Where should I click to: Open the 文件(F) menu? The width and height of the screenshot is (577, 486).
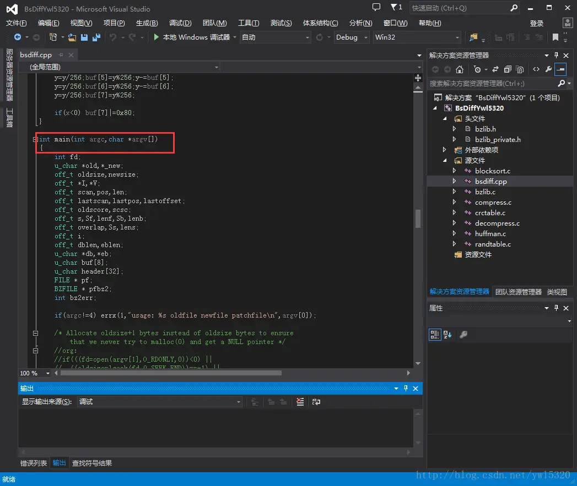[17, 23]
